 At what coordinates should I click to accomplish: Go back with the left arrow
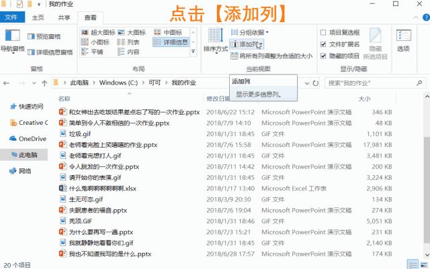(x=6, y=83)
